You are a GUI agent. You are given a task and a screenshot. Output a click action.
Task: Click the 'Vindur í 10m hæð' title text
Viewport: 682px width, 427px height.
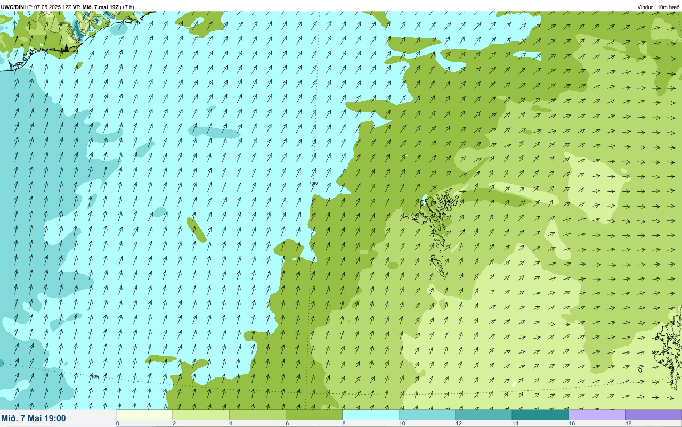click(659, 7)
